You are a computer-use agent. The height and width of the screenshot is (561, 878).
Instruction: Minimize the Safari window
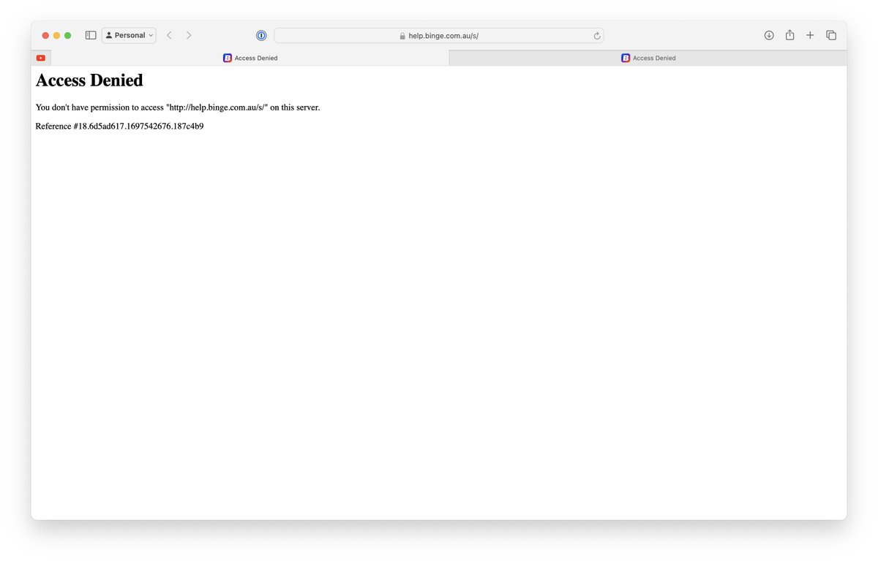point(56,35)
